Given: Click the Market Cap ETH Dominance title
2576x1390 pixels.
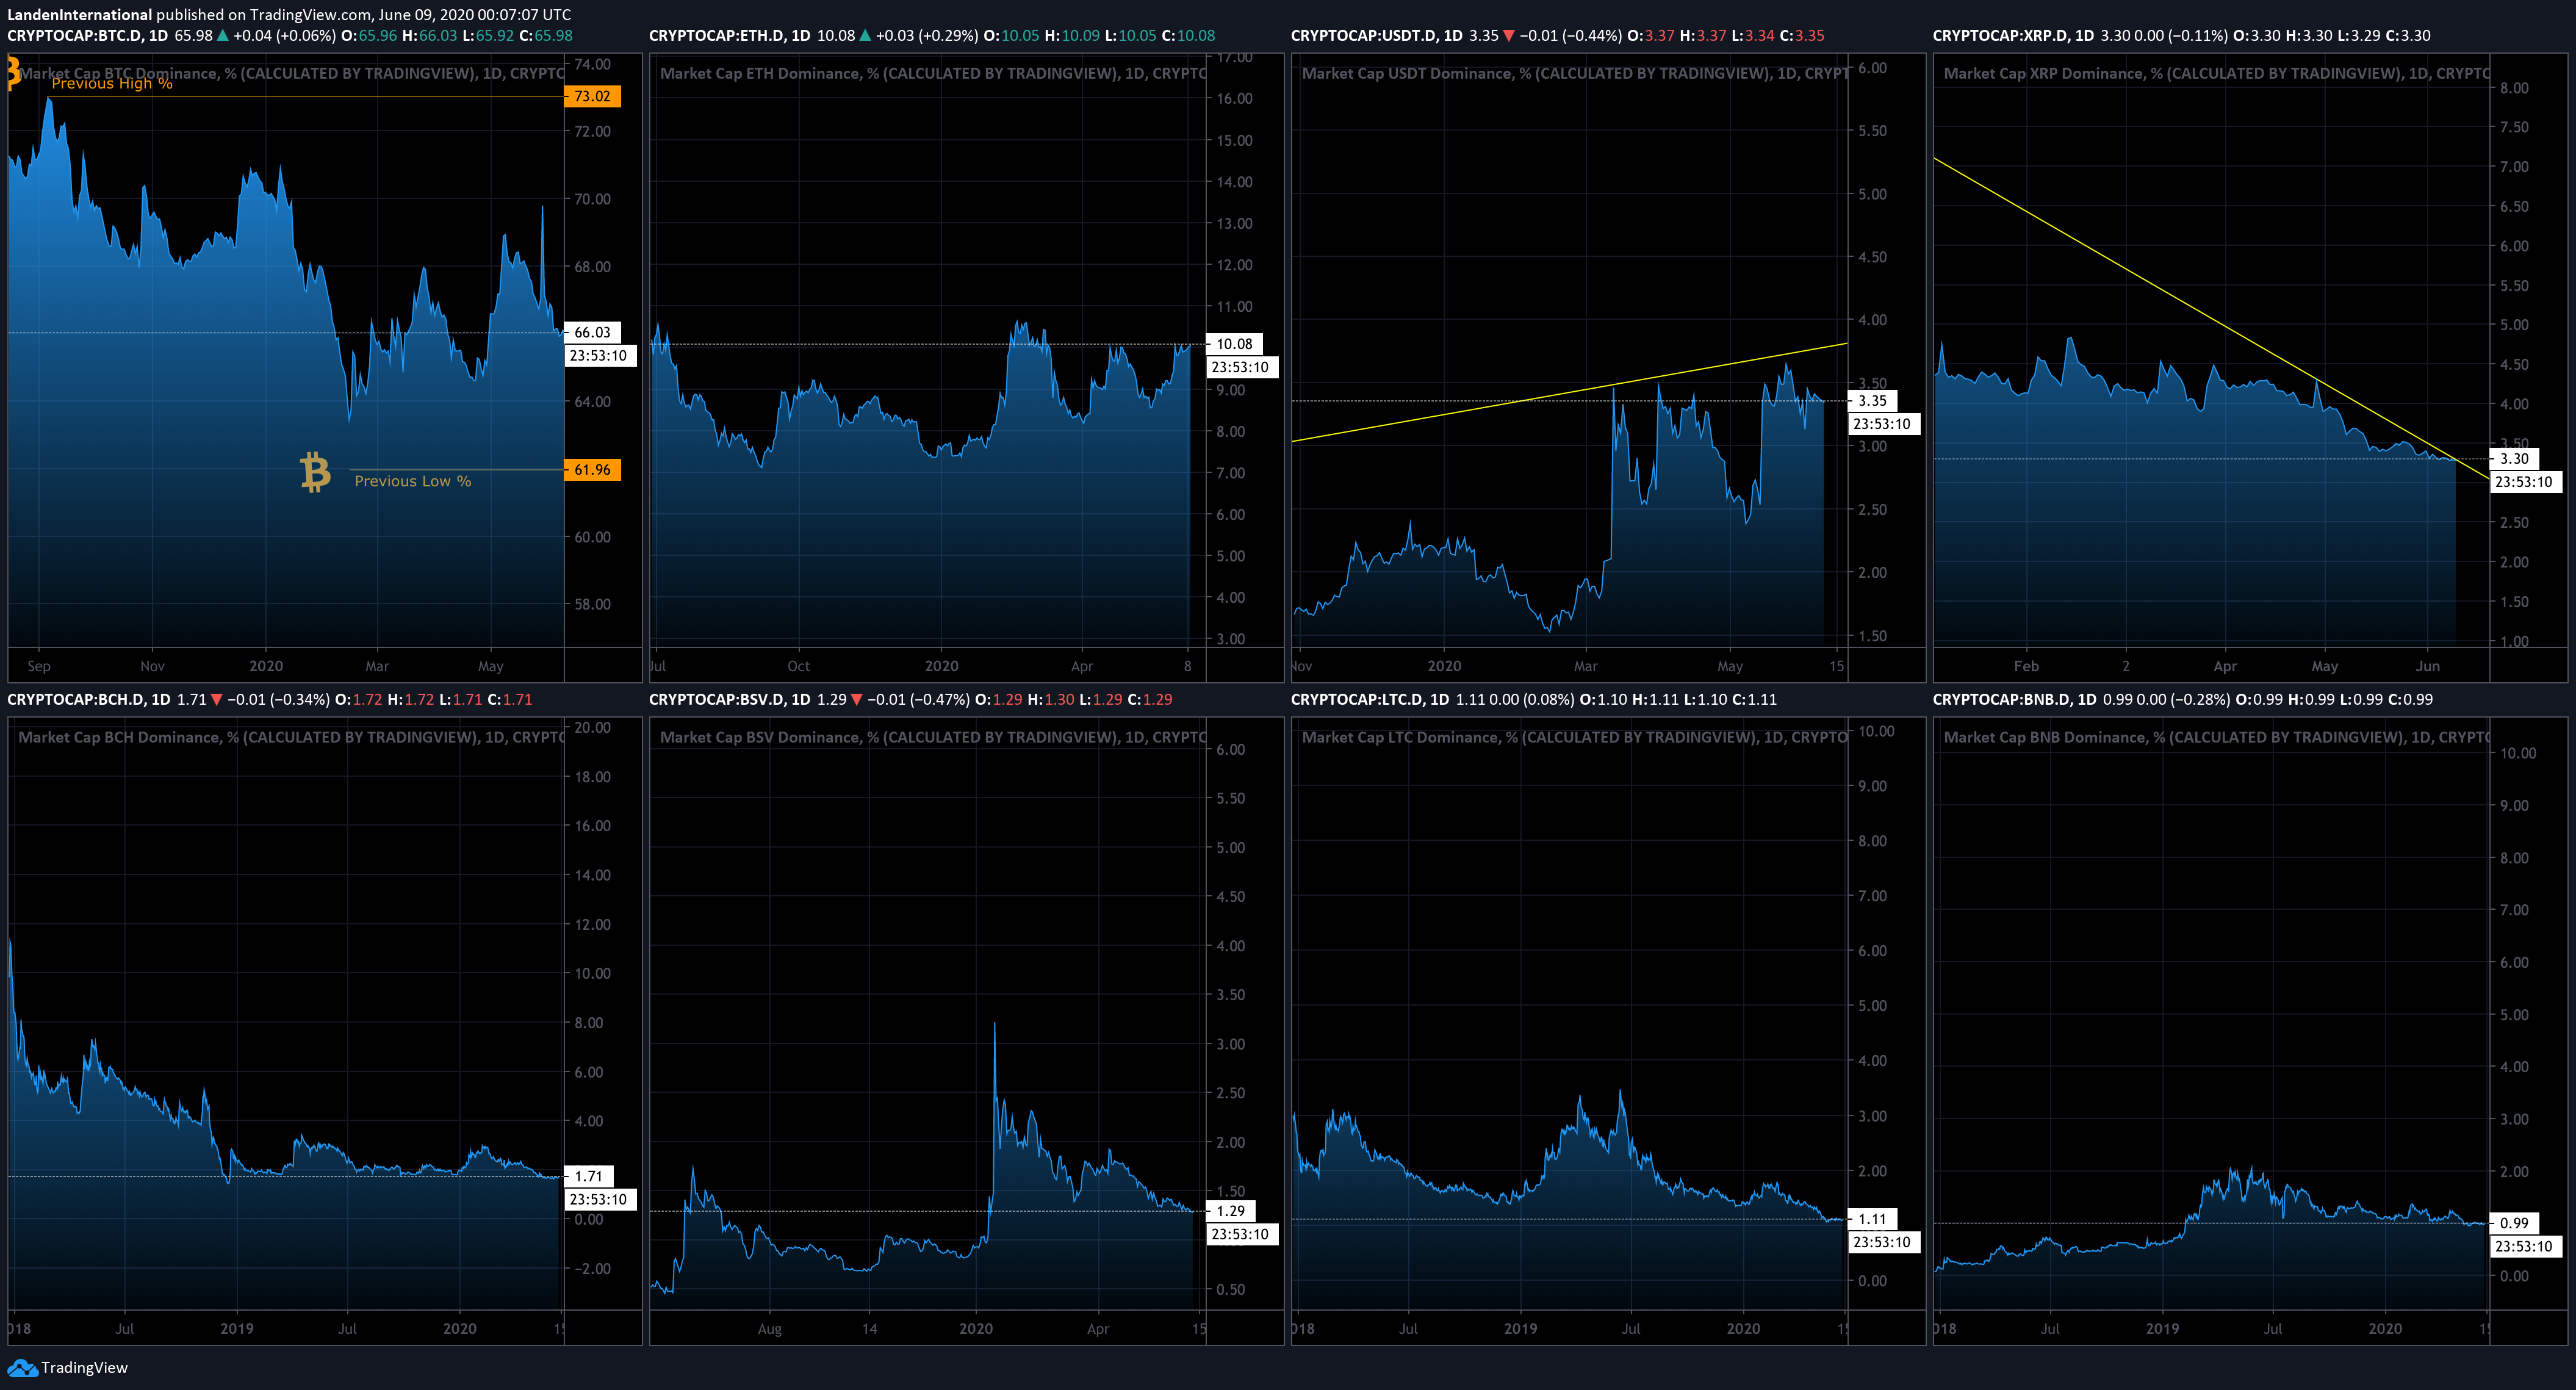Looking at the screenshot, I should tap(933, 73).
